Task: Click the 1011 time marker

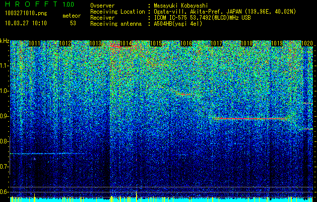Action: (x=35, y=43)
